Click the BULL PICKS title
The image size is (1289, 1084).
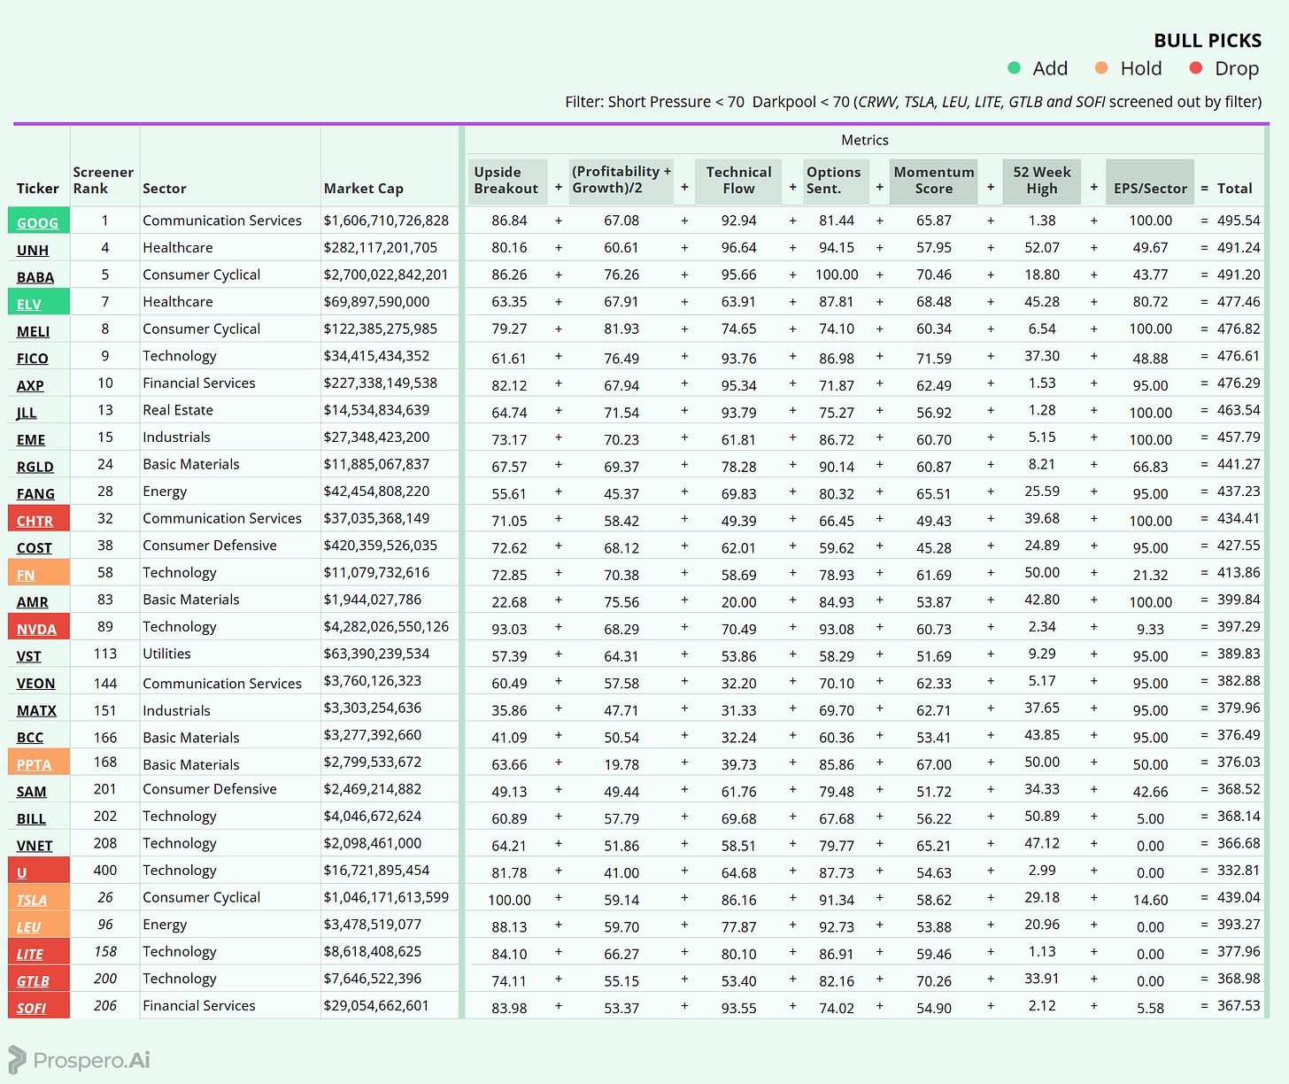(x=1208, y=41)
